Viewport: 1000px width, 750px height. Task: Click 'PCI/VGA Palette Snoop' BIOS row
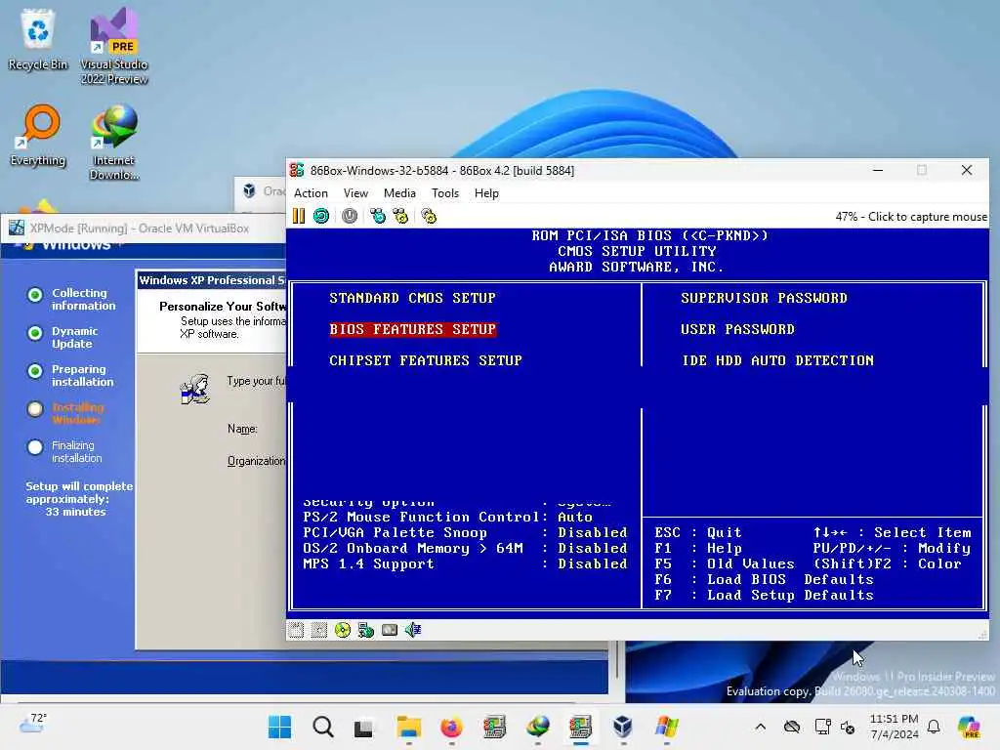[465, 532]
